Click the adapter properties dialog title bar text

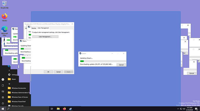click(x=47, y=24)
